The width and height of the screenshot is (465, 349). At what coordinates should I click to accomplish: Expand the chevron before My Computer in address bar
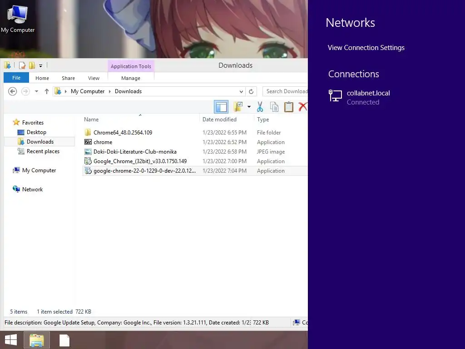[x=66, y=91]
